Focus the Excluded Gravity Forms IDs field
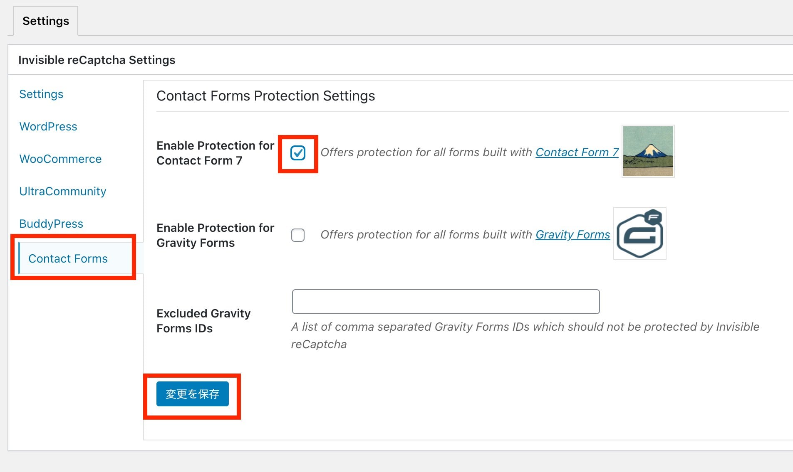The height and width of the screenshot is (472, 793). (446, 302)
